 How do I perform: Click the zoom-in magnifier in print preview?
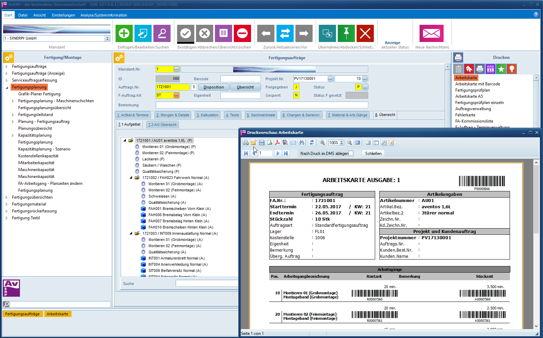(x=322, y=142)
